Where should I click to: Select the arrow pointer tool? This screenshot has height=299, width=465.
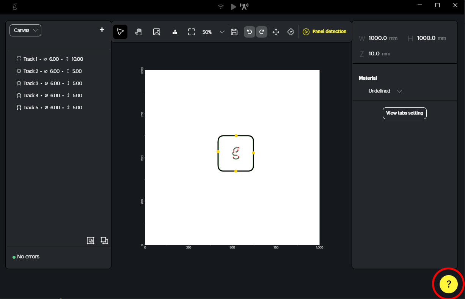pyautogui.click(x=120, y=32)
